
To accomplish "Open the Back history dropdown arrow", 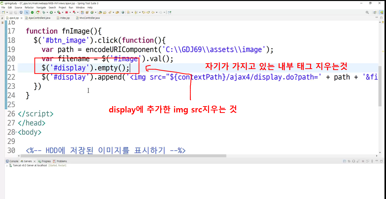I will pos(157,12).
